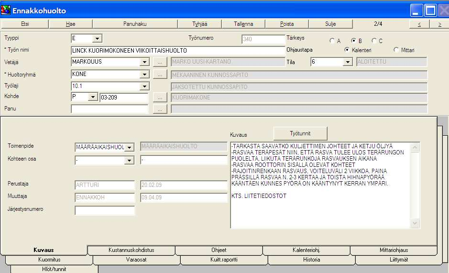Click the KUORIMAKONE description field
The height and width of the screenshot is (273, 449).
point(299,98)
